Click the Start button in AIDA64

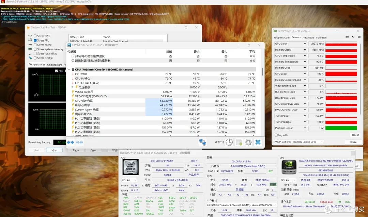pyautogui.click(x=36, y=150)
